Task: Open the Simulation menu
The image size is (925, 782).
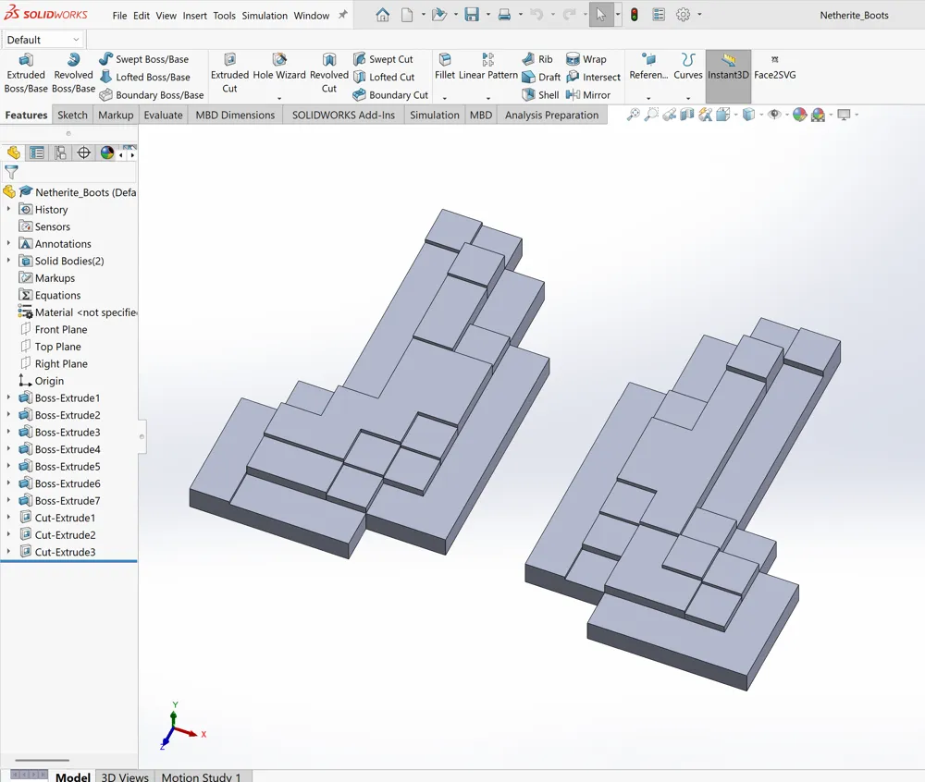Action: point(264,16)
